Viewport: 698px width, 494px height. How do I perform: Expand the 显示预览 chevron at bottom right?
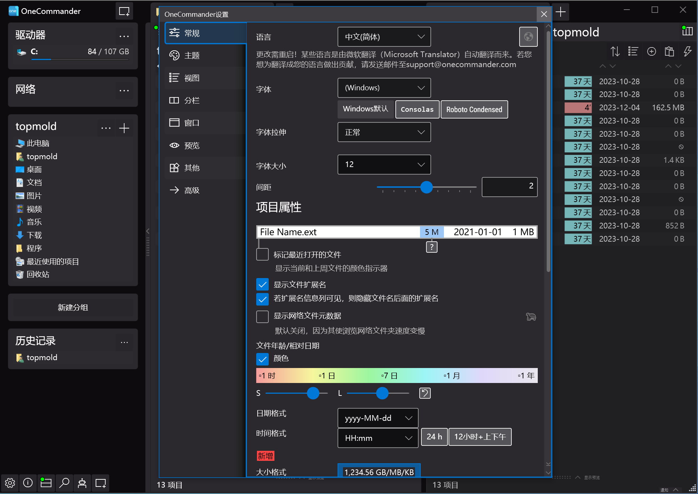tap(577, 477)
